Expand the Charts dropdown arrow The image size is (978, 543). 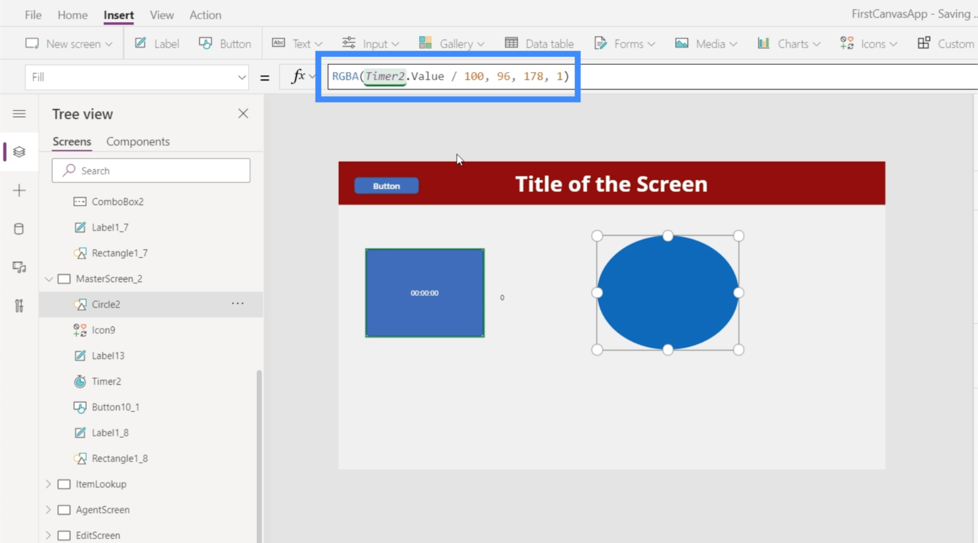point(817,44)
